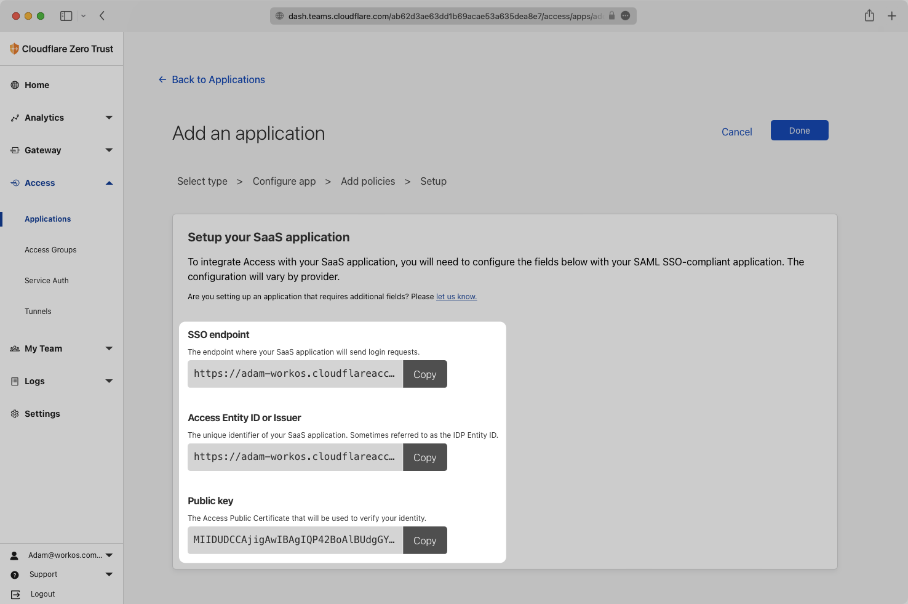Open the Support help icon
Image resolution: width=908 pixels, height=604 pixels.
(x=15, y=574)
